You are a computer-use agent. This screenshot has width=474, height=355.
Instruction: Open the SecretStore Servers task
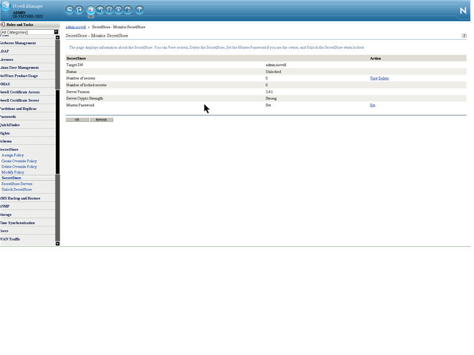click(17, 184)
